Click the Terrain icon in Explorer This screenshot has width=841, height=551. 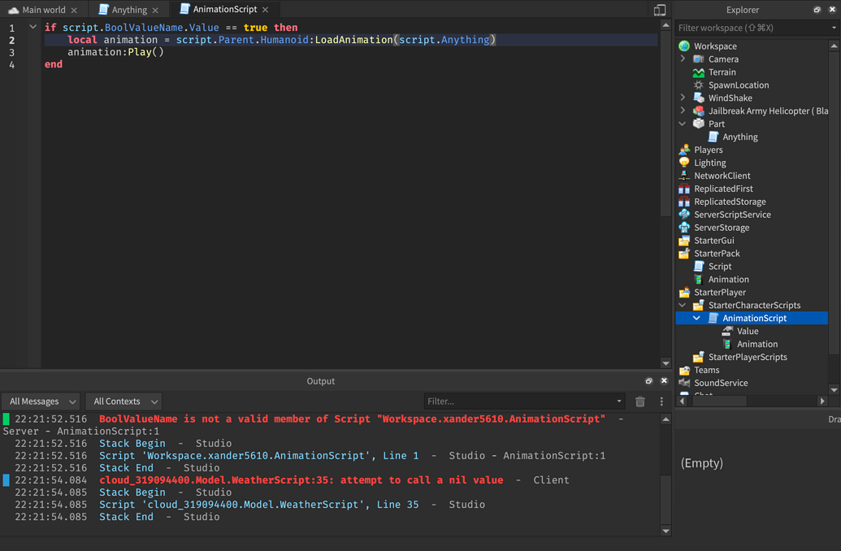click(698, 72)
